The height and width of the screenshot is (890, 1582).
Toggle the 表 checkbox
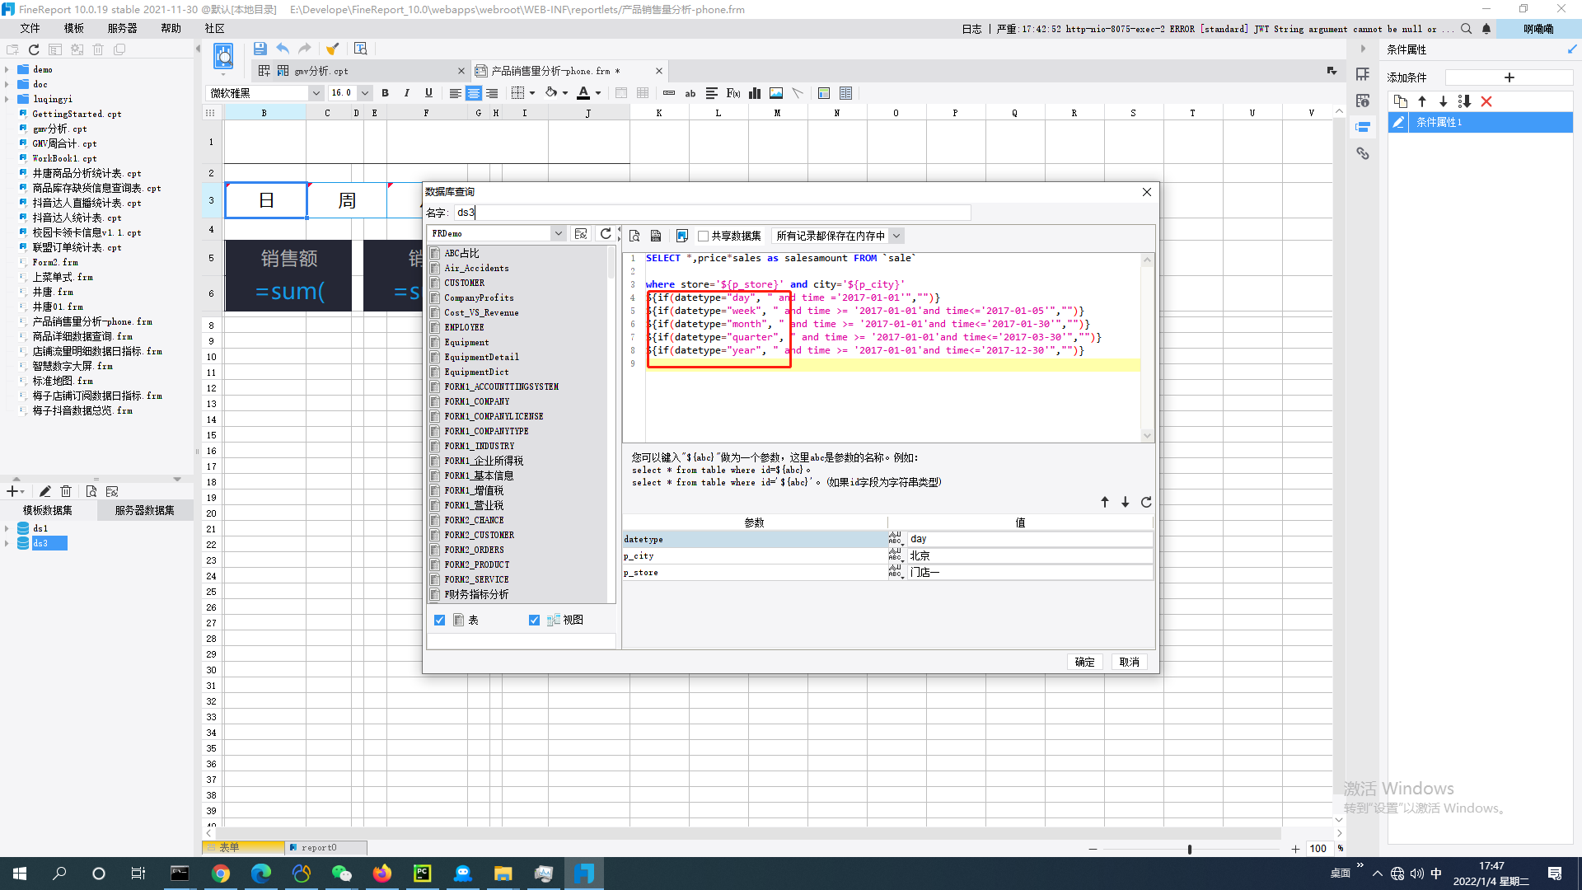[x=439, y=621]
